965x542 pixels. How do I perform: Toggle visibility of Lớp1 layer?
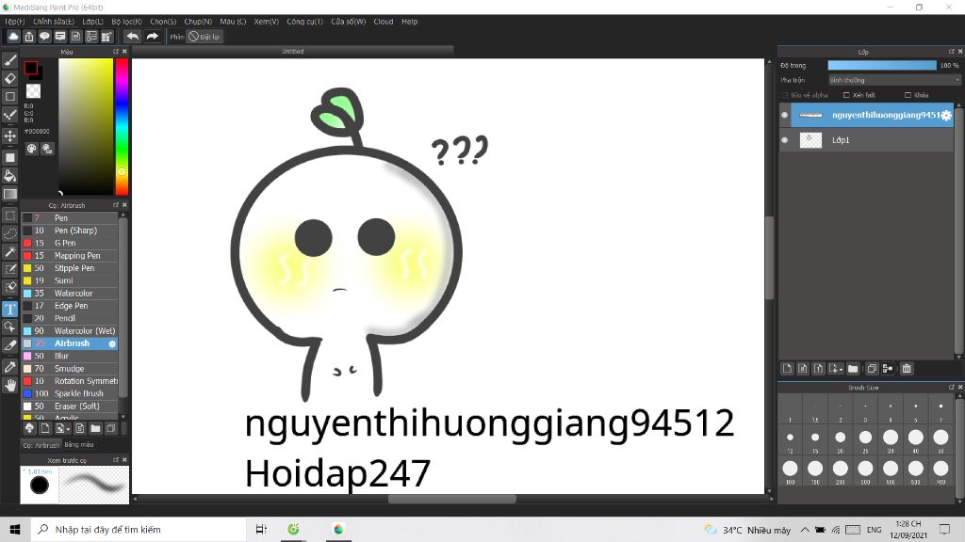click(x=785, y=140)
